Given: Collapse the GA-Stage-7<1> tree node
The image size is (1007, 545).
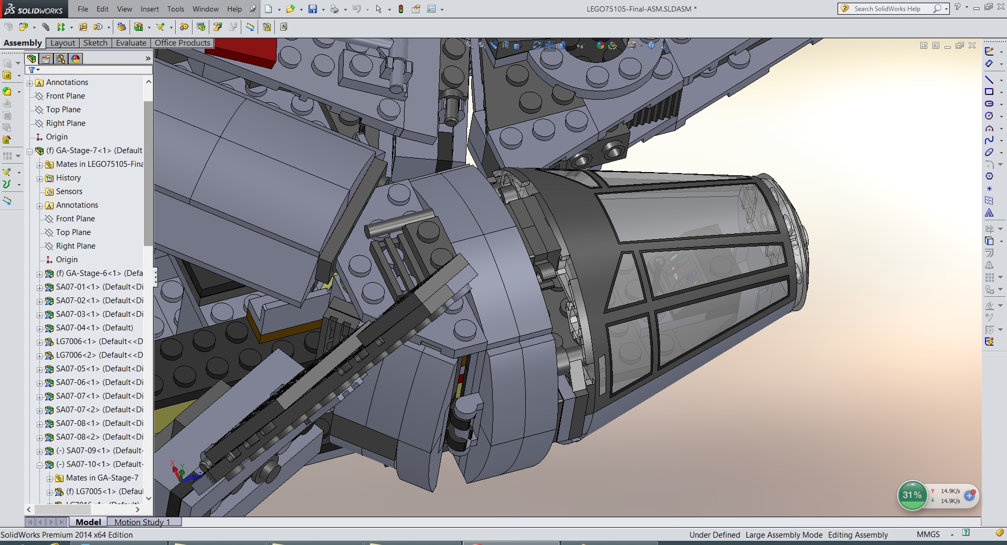Looking at the screenshot, I should (x=30, y=152).
